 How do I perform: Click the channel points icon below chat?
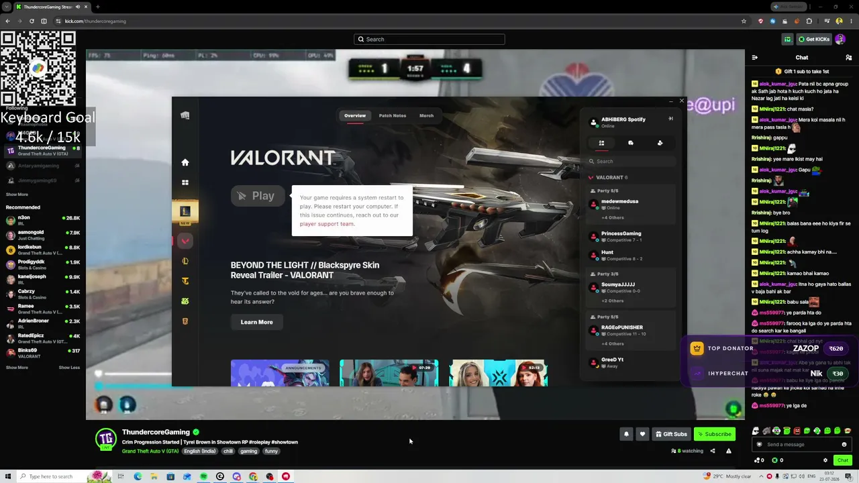[x=758, y=460]
